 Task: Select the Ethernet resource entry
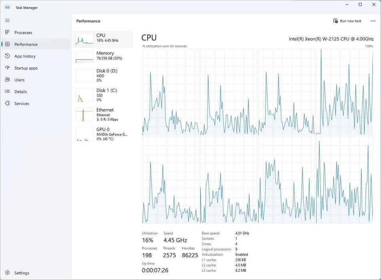[103, 115]
